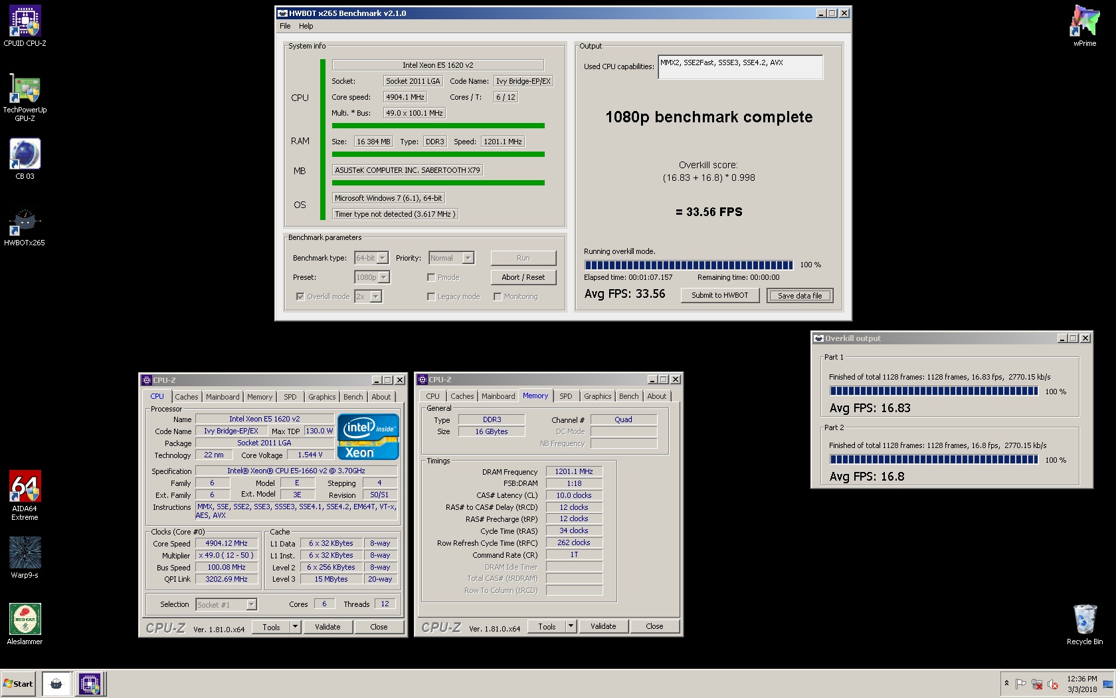Screen dimensions: 1116x698
Task: Click the Run button
Action: click(x=523, y=258)
